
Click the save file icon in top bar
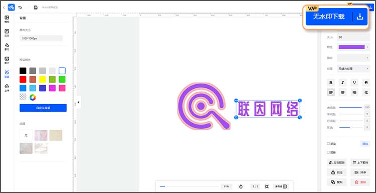point(36,8)
